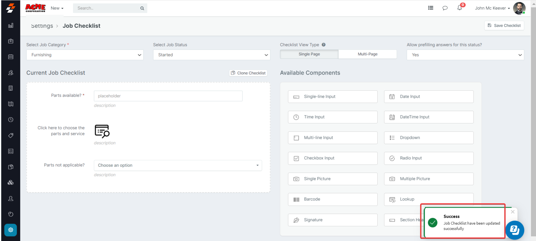
Task: Open the Select Job Status dropdown
Action: pyautogui.click(x=212, y=55)
